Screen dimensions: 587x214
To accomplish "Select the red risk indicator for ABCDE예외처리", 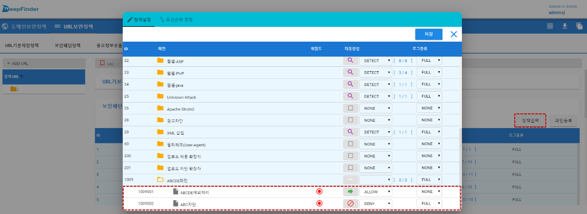I will pos(319,192).
